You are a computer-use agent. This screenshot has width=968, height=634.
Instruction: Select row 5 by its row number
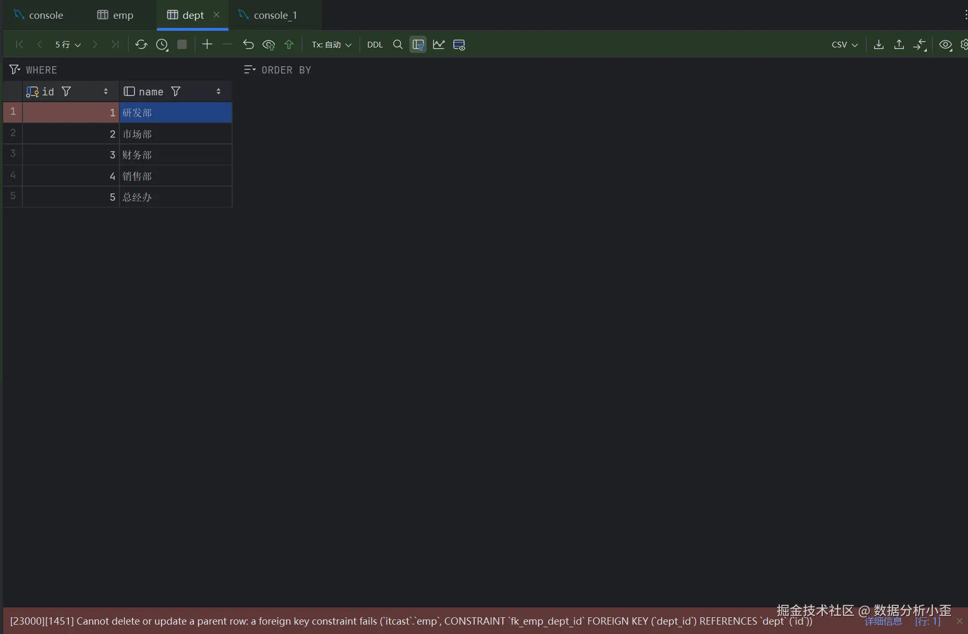click(x=13, y=197)
